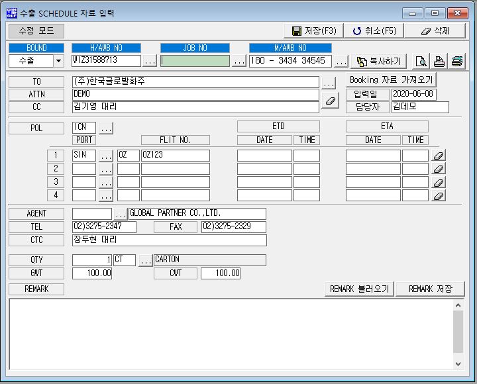Screen dimensions: 477x384
Task: Clear schedule row 2 with eraser icon
Action: coord(439,169)
